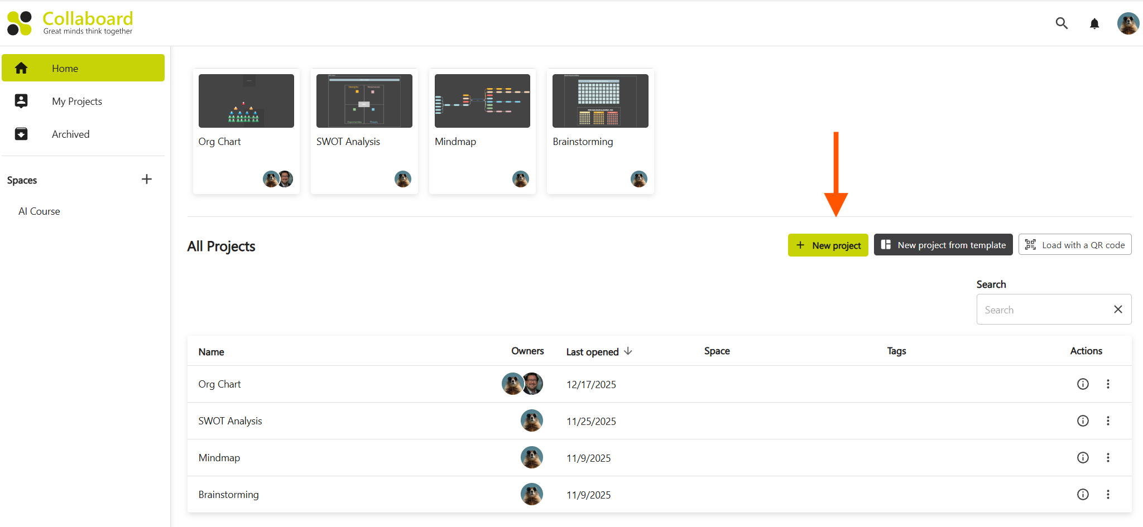Open more actions for SWOT Analysis row
1143x527 pixels.
1108,421
